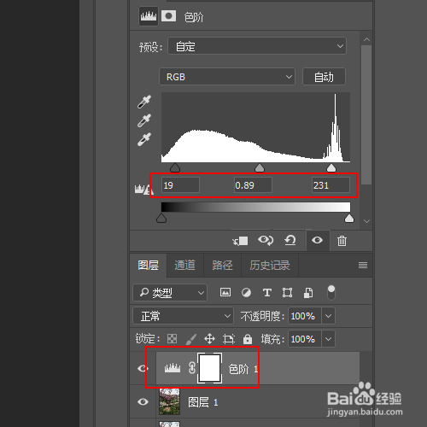The image size is (427, 427).
Task: Filter for shape layers icon
Action: (287, 293)
